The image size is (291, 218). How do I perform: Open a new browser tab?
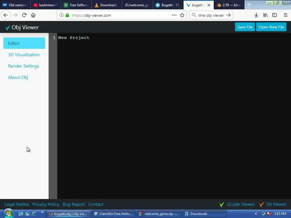pyautogui.click(x=249, y=5)
